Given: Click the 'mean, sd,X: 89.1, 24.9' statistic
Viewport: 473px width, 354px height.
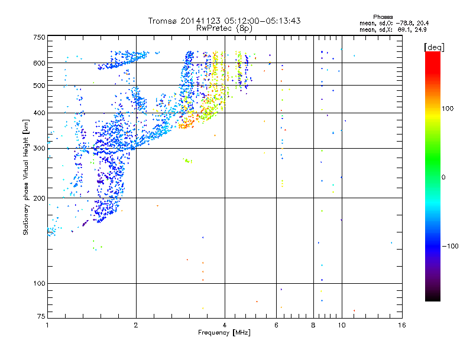Looking at the screenshot, I should pos(393,29).
